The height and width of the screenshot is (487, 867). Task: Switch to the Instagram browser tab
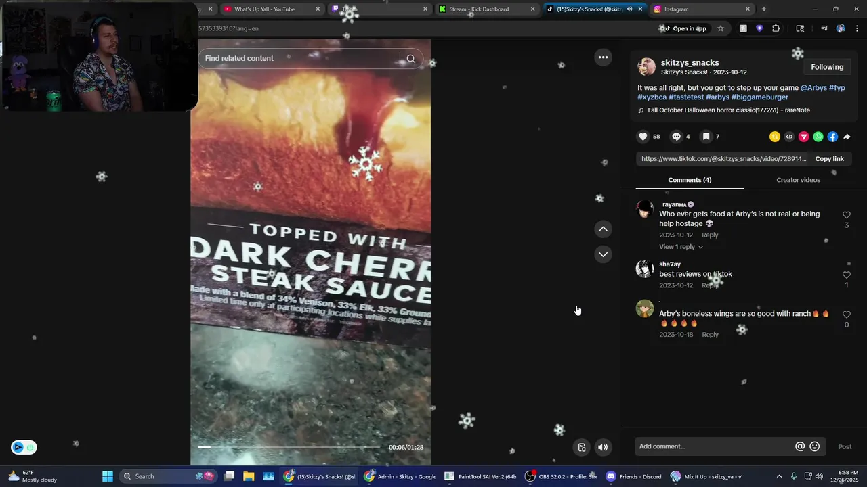pos(701,9)
